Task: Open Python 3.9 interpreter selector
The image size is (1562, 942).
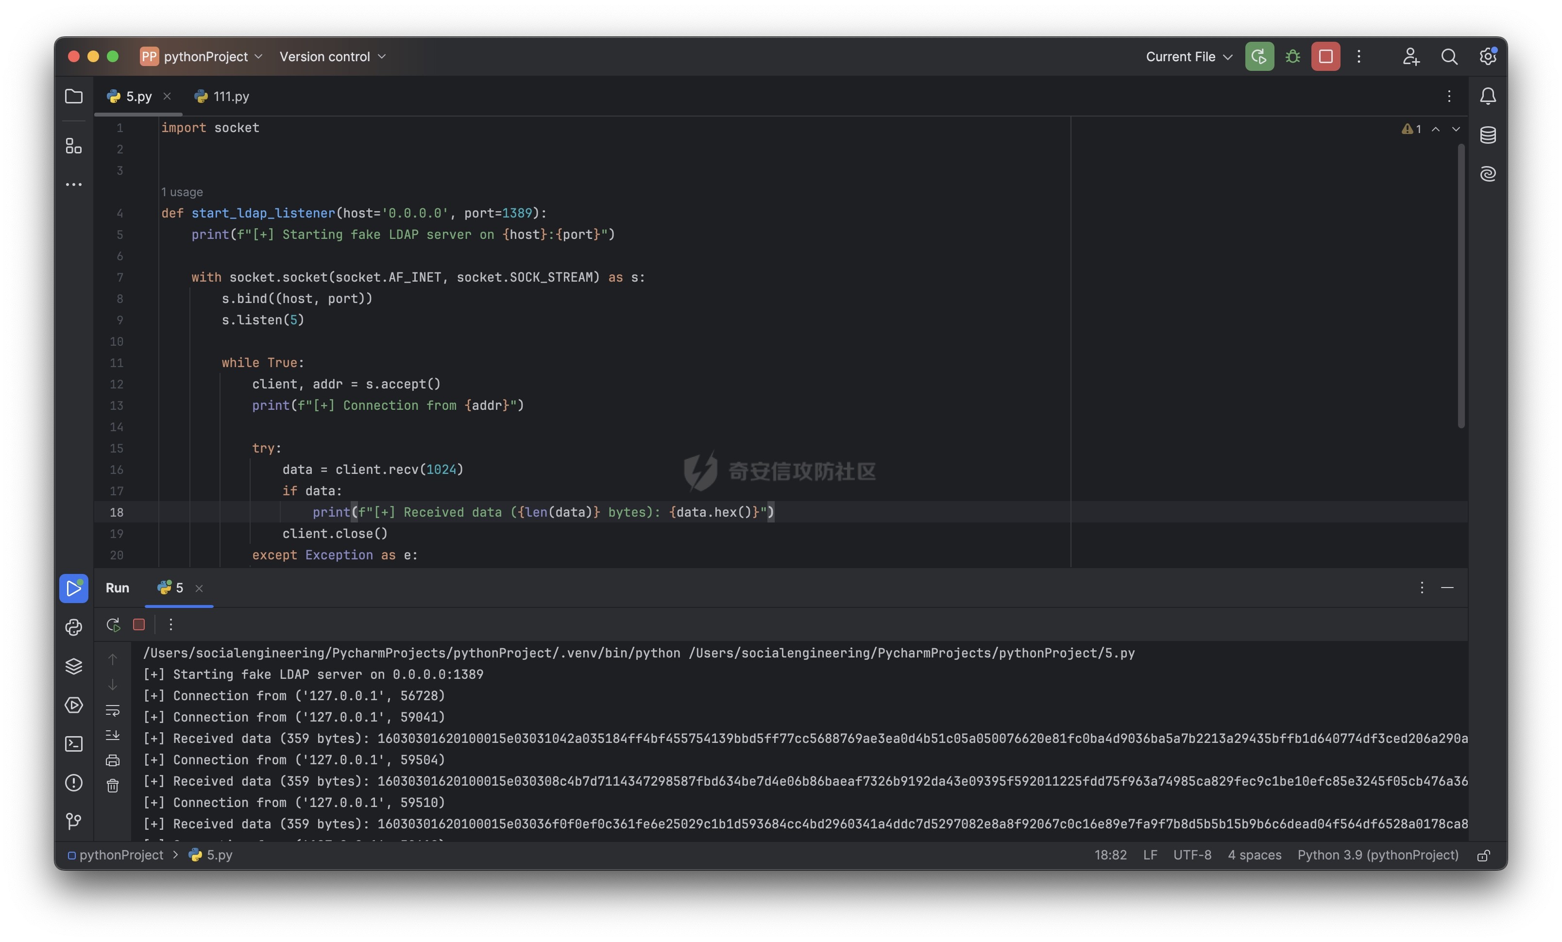Action: pos(1378,855)
